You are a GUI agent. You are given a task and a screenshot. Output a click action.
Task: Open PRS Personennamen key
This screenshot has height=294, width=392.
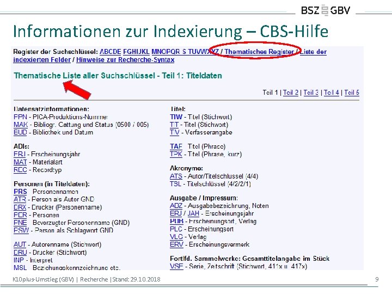(x=20, y=192)
